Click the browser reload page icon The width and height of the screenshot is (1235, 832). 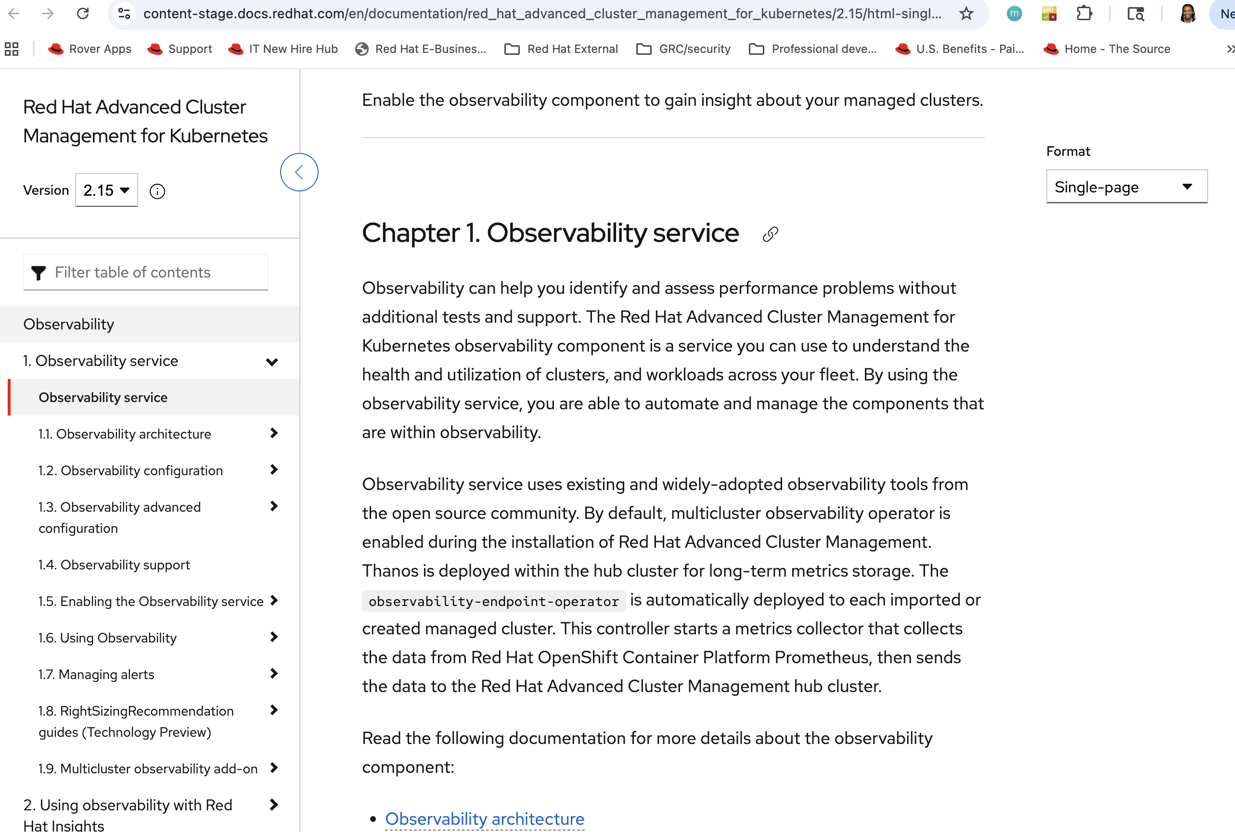click(83, 13)
